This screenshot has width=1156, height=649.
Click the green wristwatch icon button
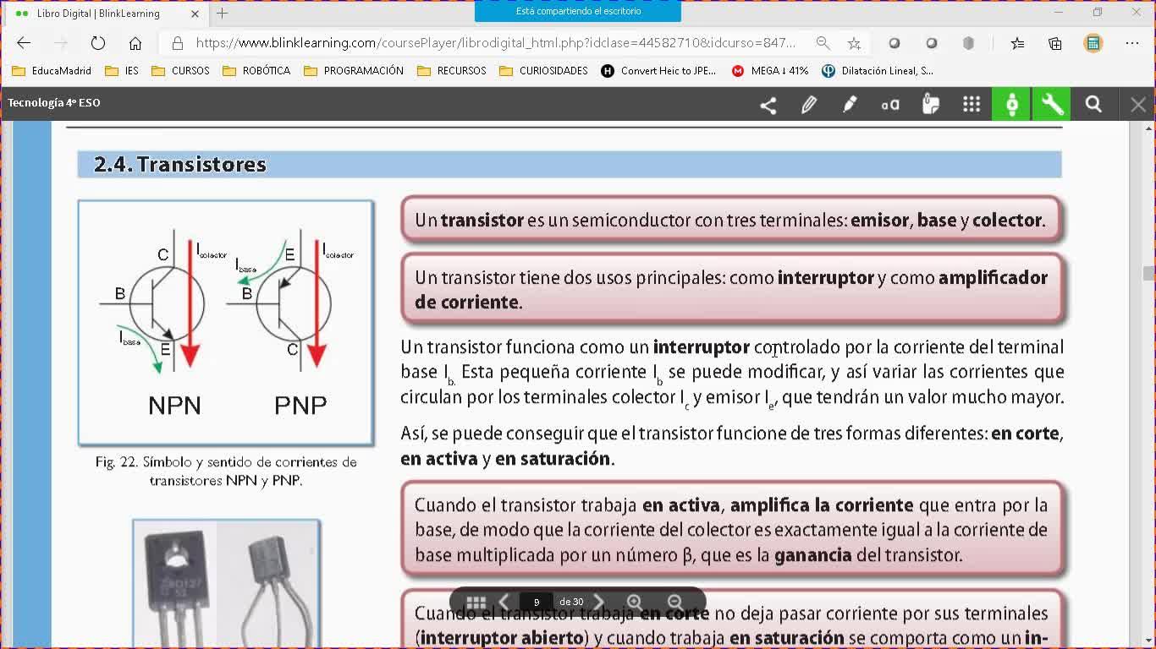point(1011,104)
